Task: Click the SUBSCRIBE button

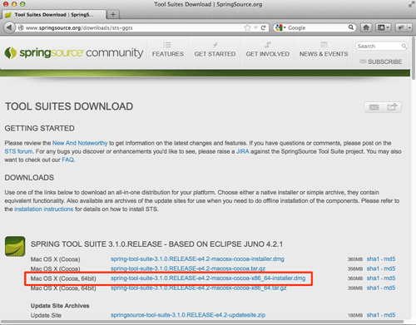Action: (x=381, y=62)
